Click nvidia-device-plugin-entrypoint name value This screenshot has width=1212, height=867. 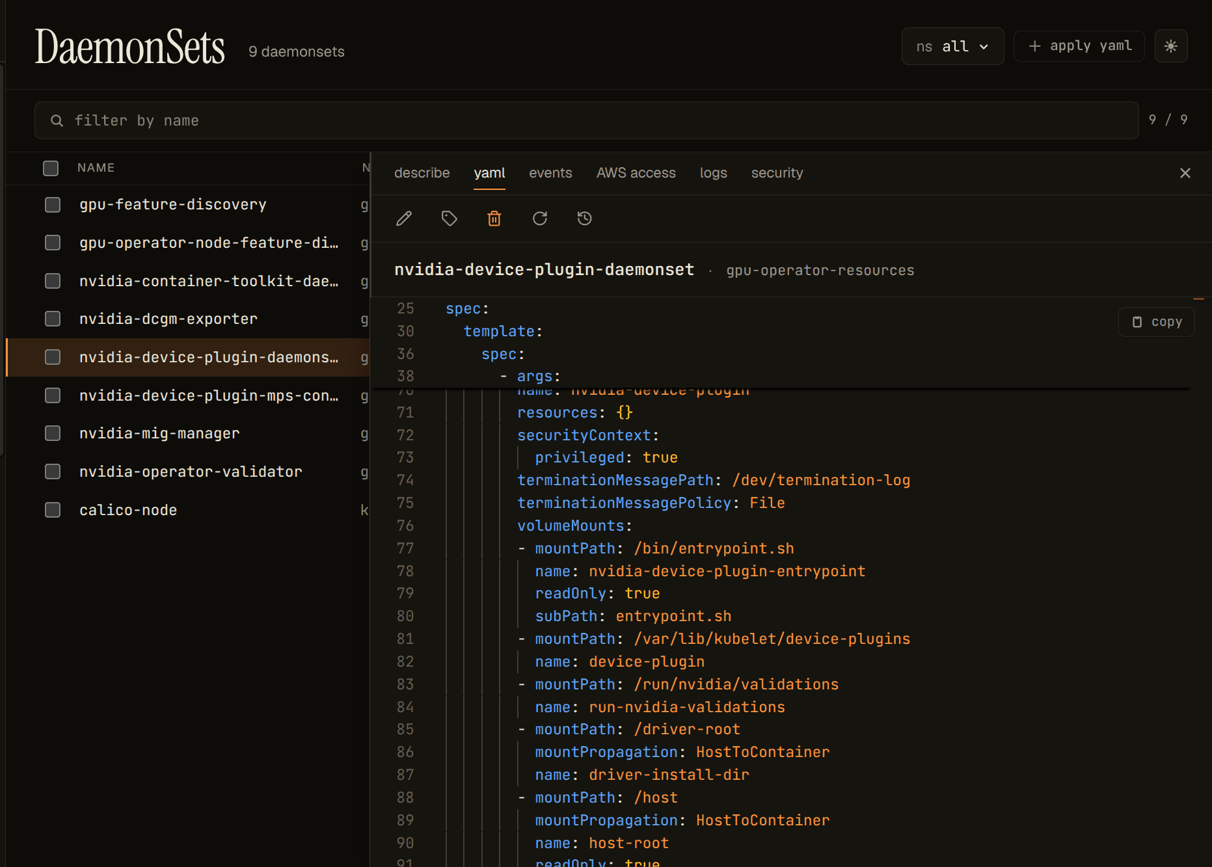click(727, 572)
